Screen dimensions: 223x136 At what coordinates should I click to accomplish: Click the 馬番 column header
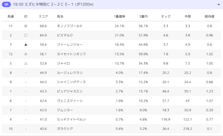[x=11, y=17]
